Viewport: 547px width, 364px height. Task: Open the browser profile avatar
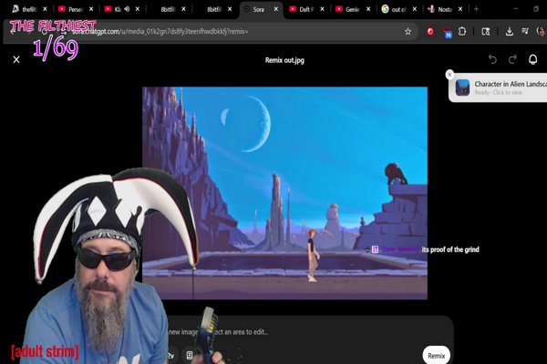[x=541, y=31]
